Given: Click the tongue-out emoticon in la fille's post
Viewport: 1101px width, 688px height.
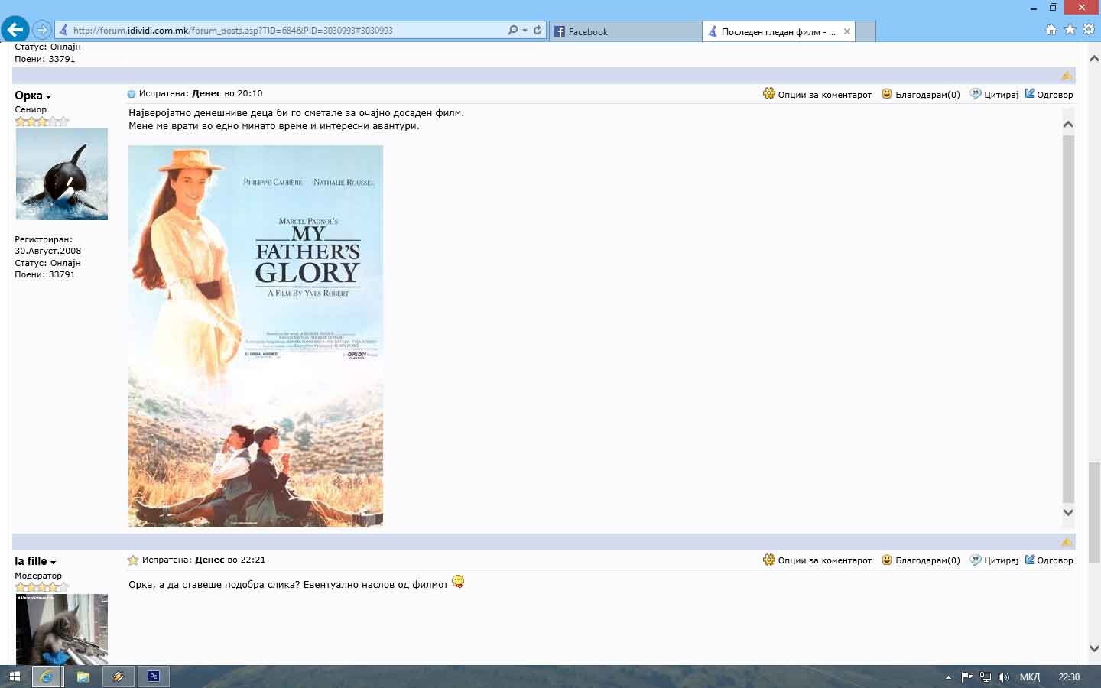Looking at the screenshot, I should (458, 582).
